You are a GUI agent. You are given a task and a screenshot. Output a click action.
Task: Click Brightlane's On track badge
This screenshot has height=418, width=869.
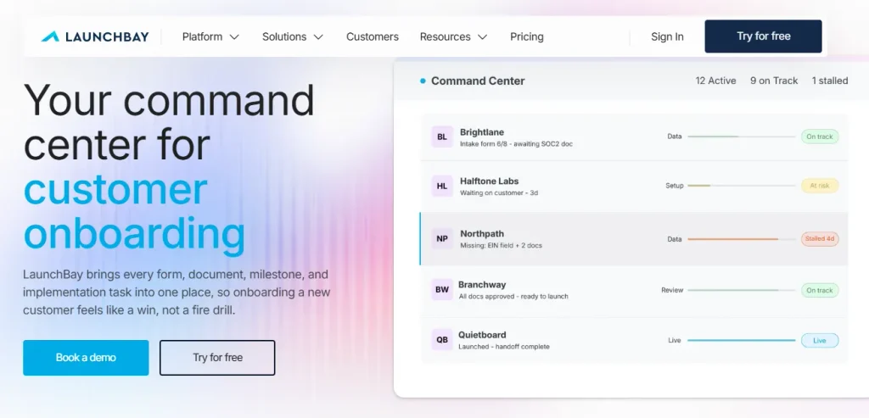coord(820,137)
